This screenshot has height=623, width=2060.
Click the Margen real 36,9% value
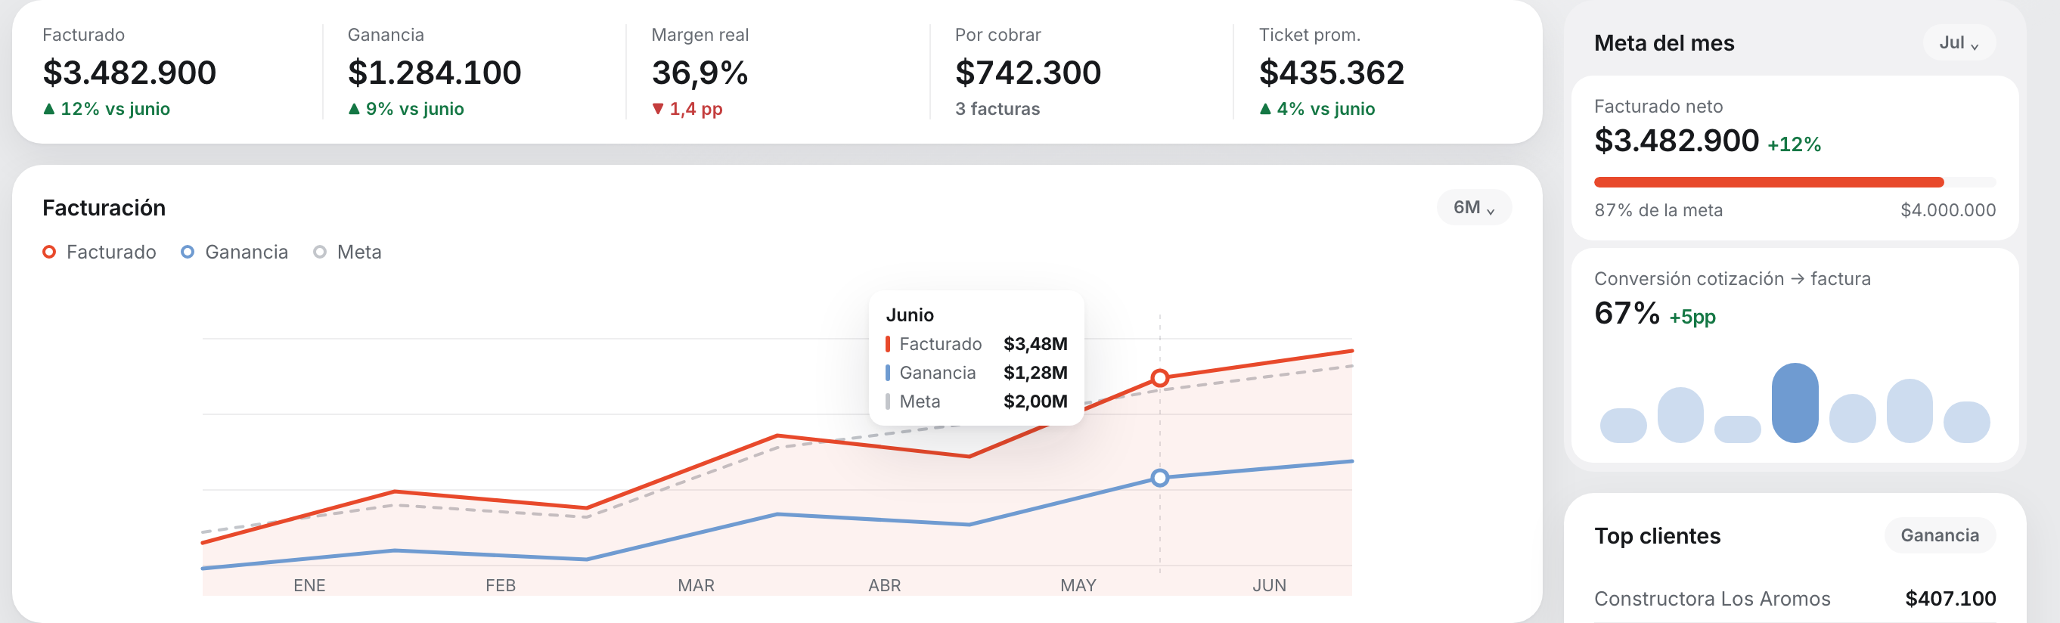pyautogui.click(x=700, y=73)
